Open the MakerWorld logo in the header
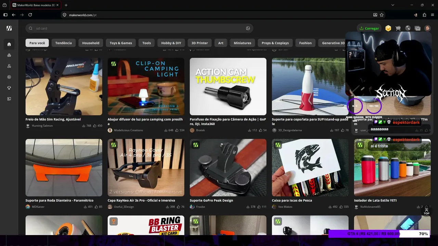Image resolution: width=438 pixels, height=246 pixels. [x=9, y=28]
